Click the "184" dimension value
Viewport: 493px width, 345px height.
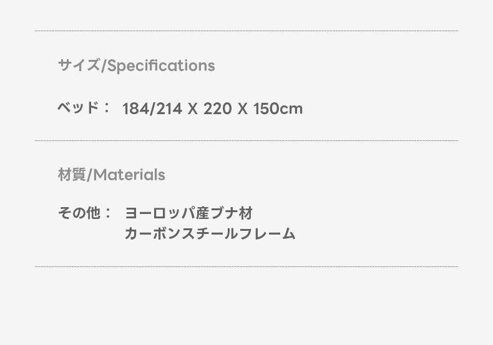tap(135, 109)
